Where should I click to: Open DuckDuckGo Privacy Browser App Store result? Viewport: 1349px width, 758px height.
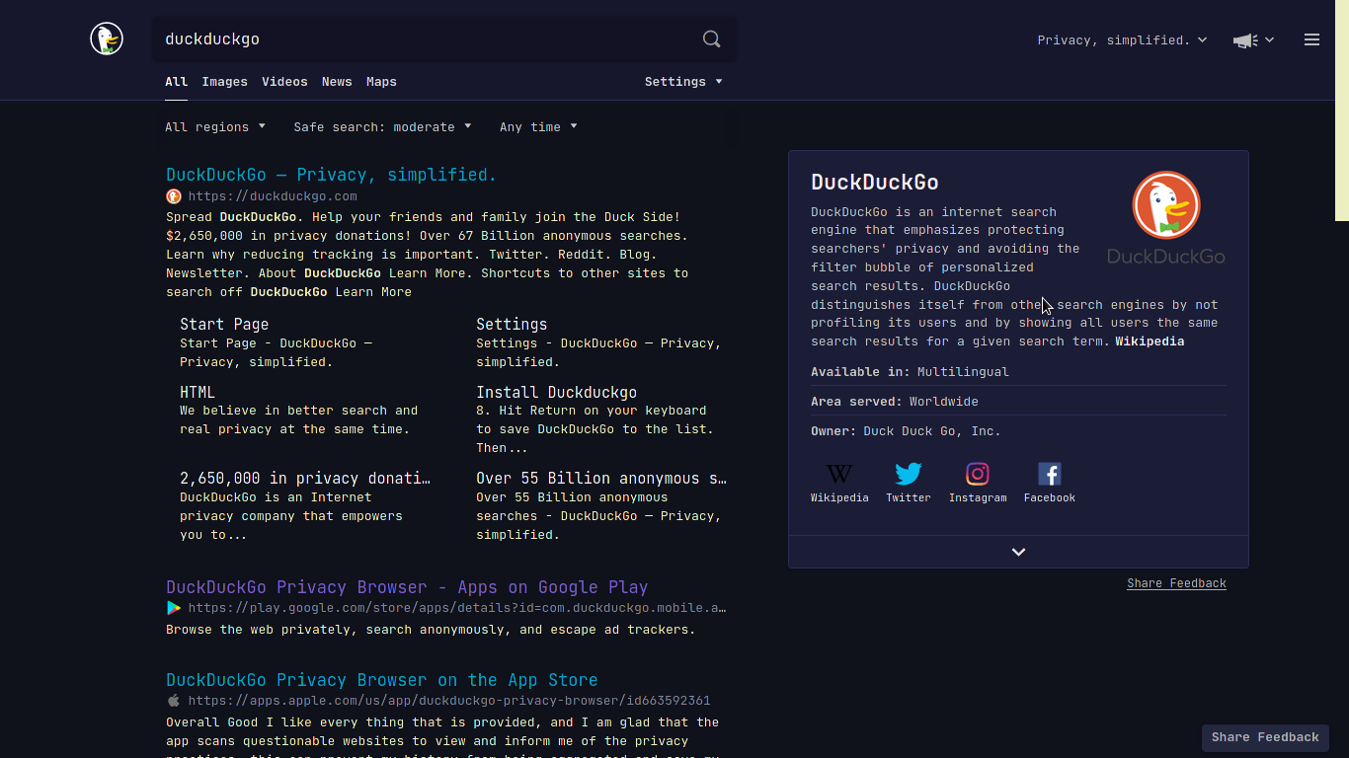(381, 680)
